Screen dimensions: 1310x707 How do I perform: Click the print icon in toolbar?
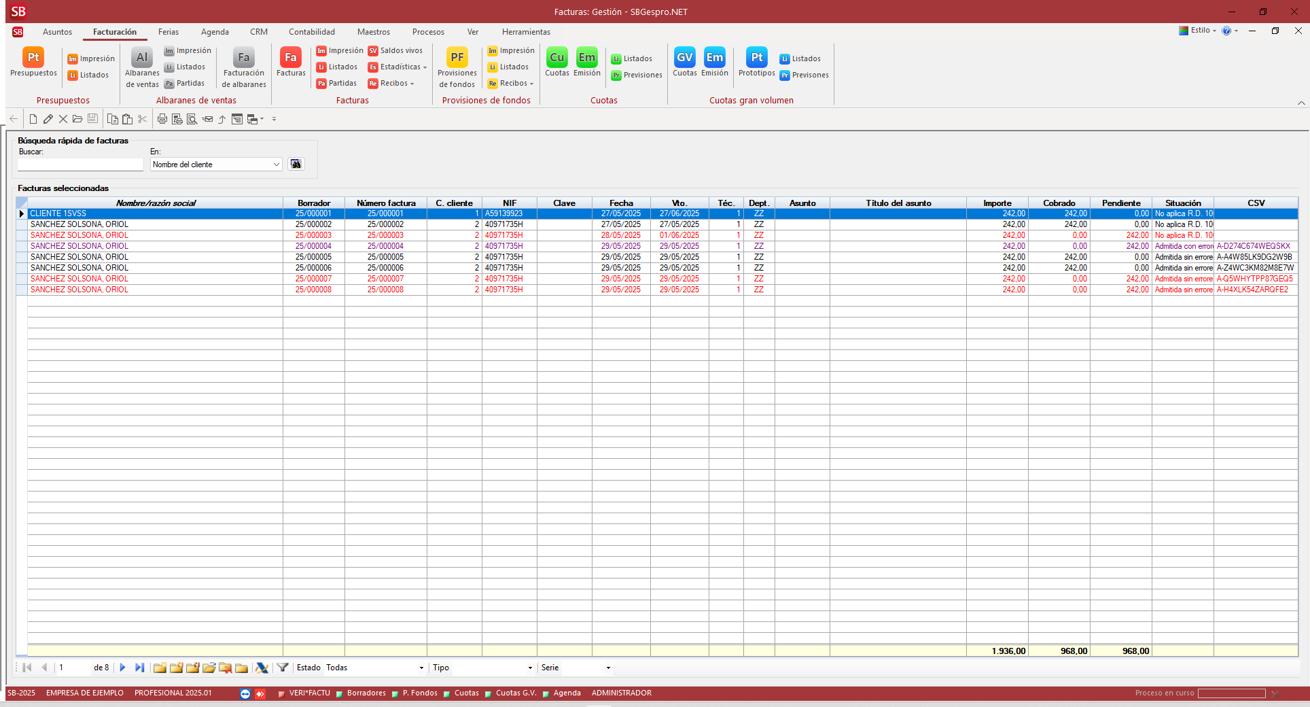pyautogui.click(x=162, y=119)
